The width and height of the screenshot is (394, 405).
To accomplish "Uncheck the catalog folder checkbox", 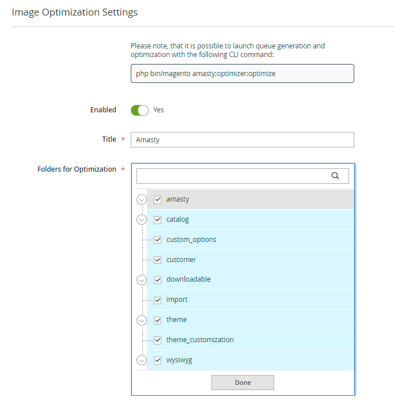I will [157, 219].
